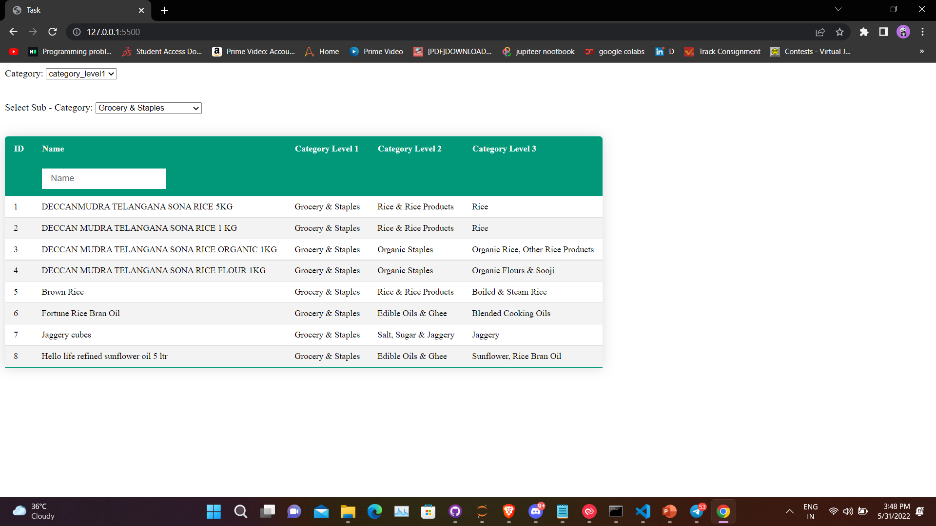Viewport: 936px width, 526px height.
Task: Open the Windows Start menu
Action: click(213, 511)
